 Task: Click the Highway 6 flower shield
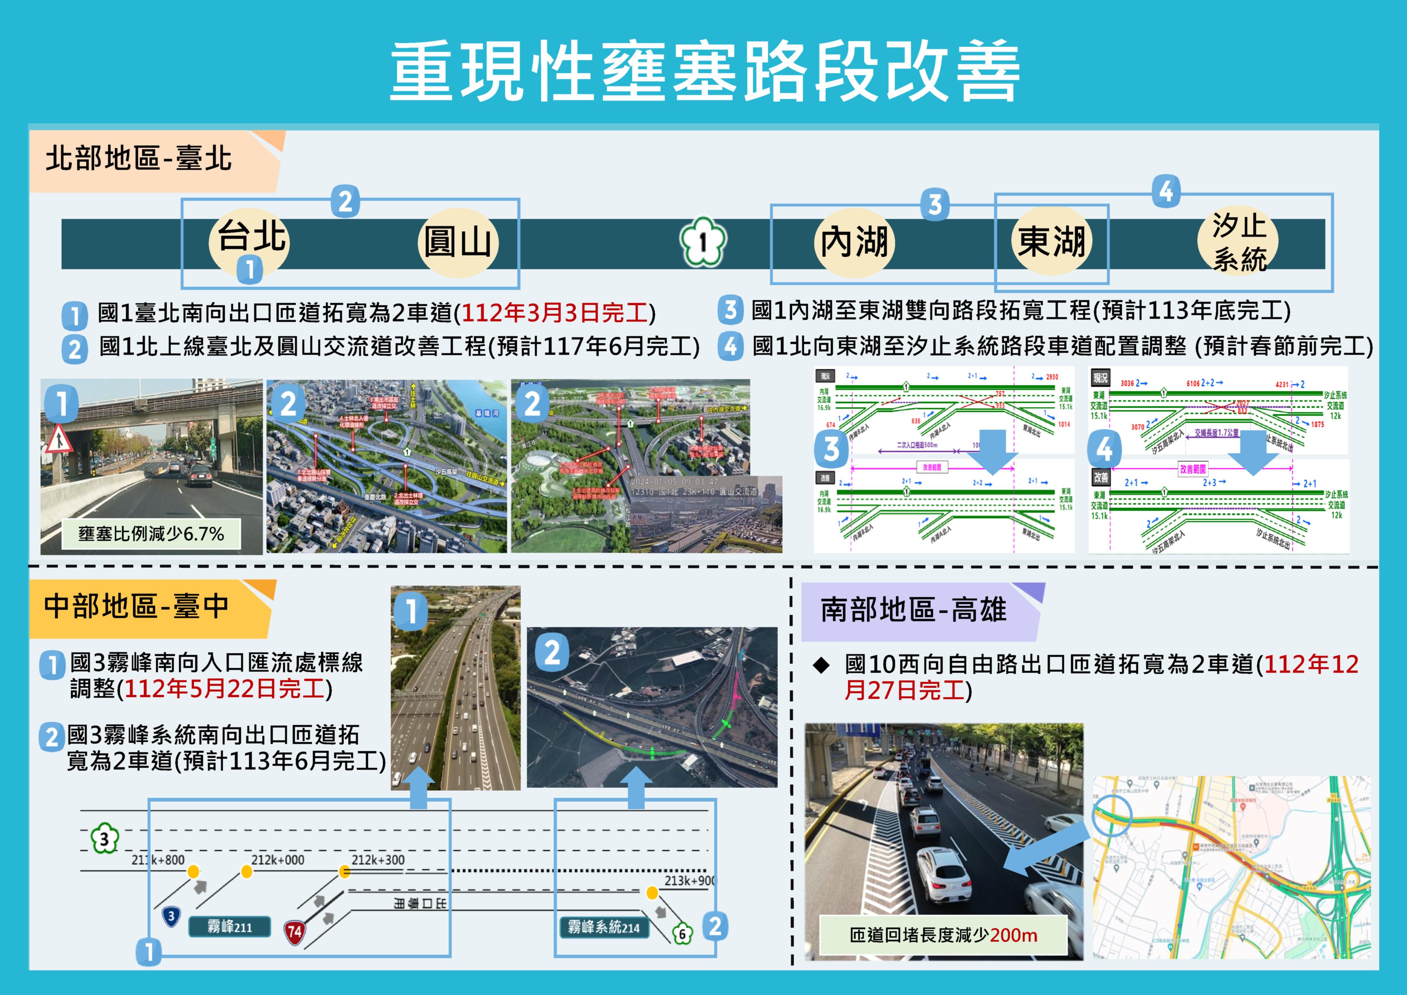(682, 934)
